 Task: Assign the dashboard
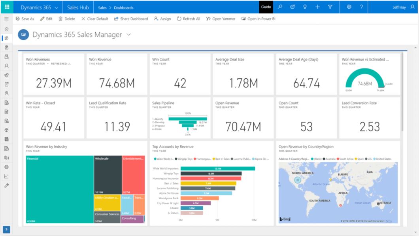click(x=162, y=19)
